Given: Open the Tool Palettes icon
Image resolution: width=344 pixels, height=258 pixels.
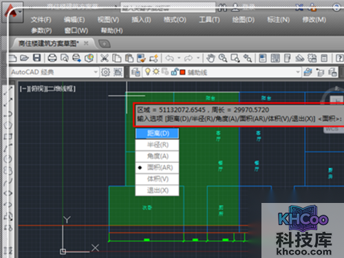Looking at the screenshot, I should pos(287,58).
